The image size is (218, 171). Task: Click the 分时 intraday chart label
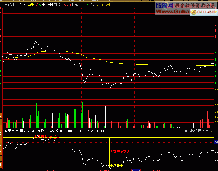click(x=23, y=5)
